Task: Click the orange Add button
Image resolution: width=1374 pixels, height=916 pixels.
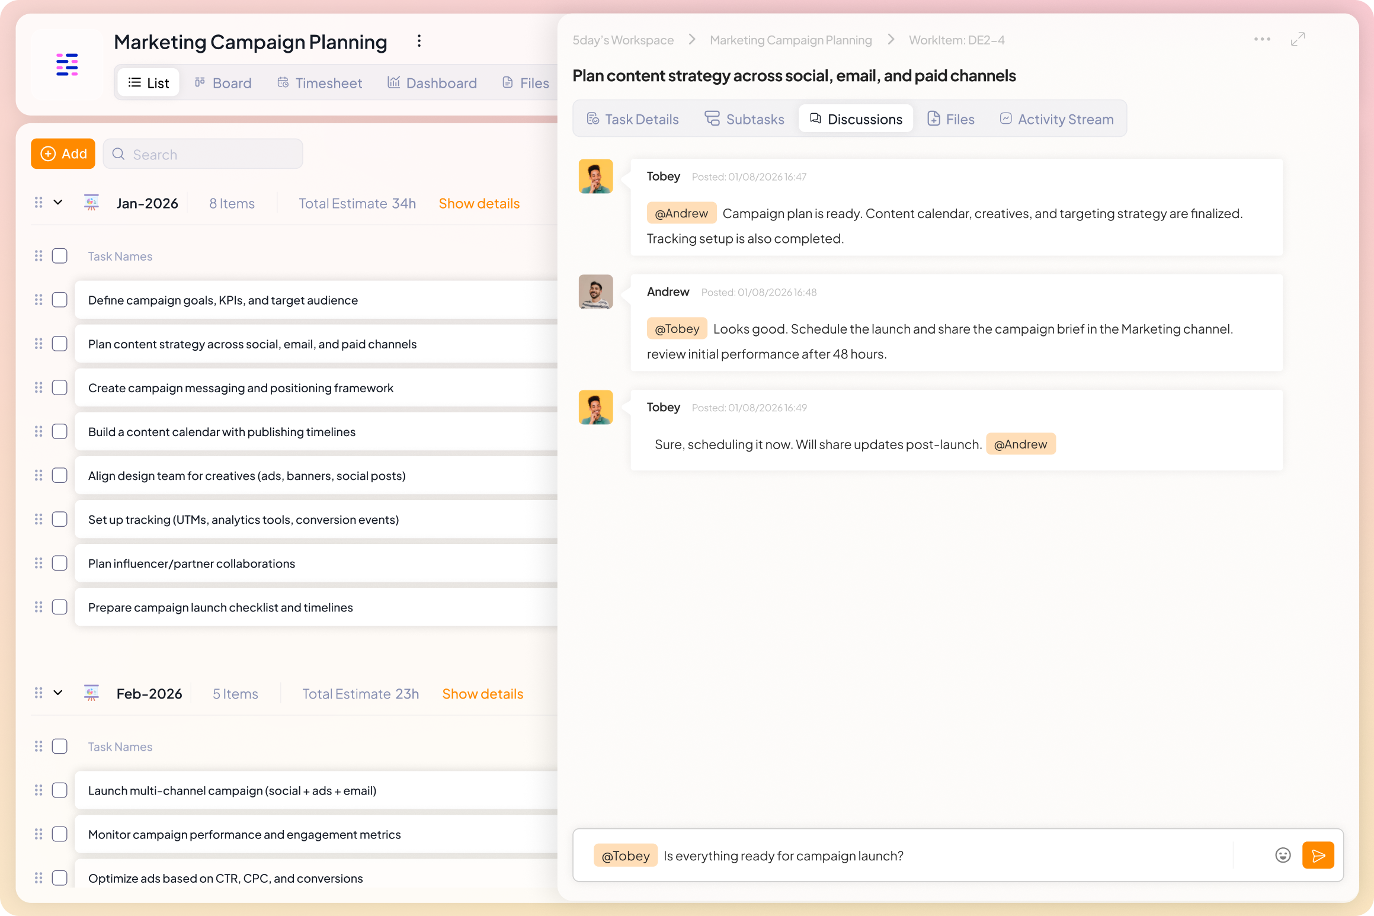Action: [x=63, y=153]
